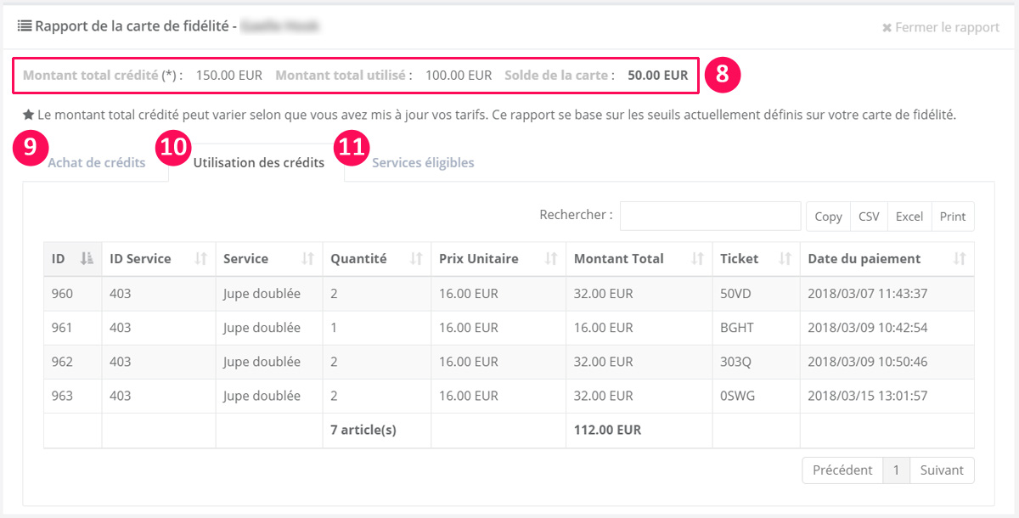This screenshot has height=518, width=1019.
Task: Sort the Service column arrows
Action: pos(307,259)
